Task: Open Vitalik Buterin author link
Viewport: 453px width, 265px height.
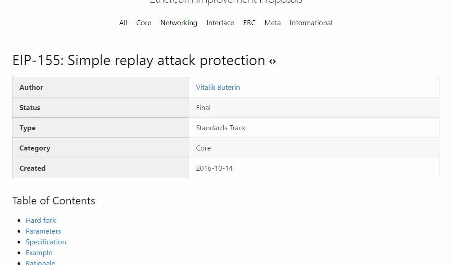Action: 218,87
